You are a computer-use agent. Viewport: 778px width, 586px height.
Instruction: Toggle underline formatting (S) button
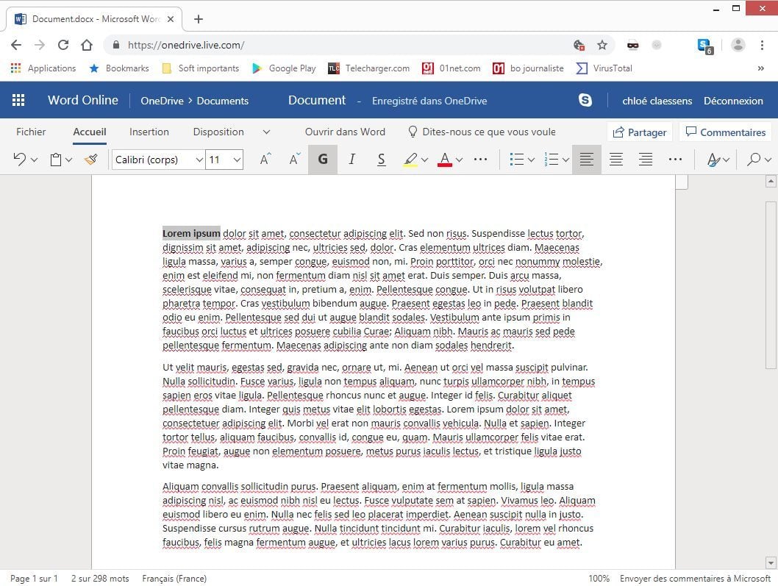point(381,160)
